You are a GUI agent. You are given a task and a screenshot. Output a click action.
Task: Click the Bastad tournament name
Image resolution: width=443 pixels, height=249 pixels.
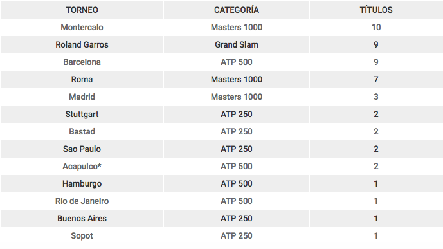(82, 132)
